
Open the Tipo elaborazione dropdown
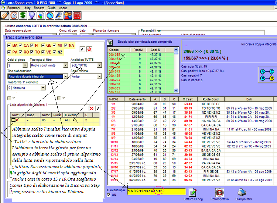[65, 76]
